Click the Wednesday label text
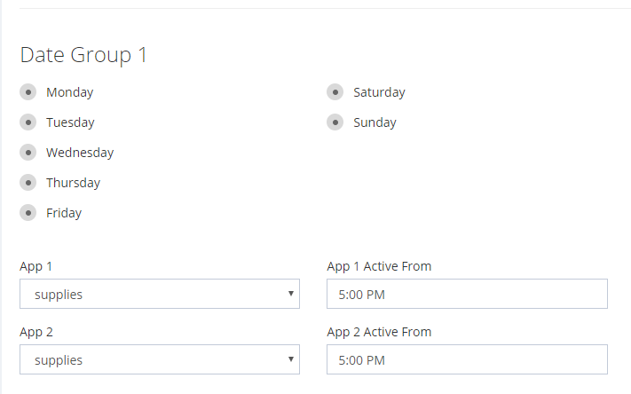Screen dimensions: 631x394 [x=80, y=153]
